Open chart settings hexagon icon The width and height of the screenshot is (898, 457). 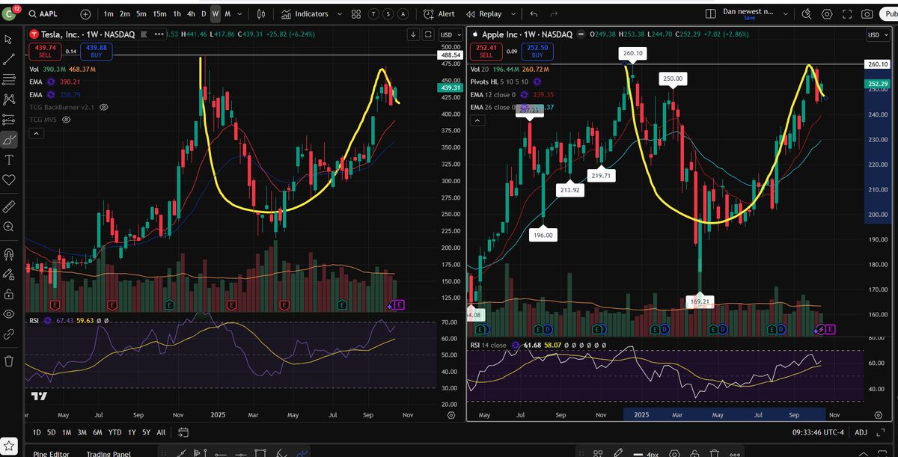point(827,14)
